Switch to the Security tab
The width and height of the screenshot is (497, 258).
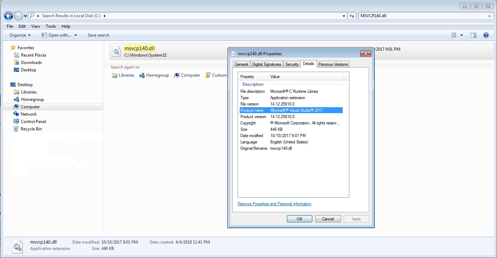tap(292, 64)
